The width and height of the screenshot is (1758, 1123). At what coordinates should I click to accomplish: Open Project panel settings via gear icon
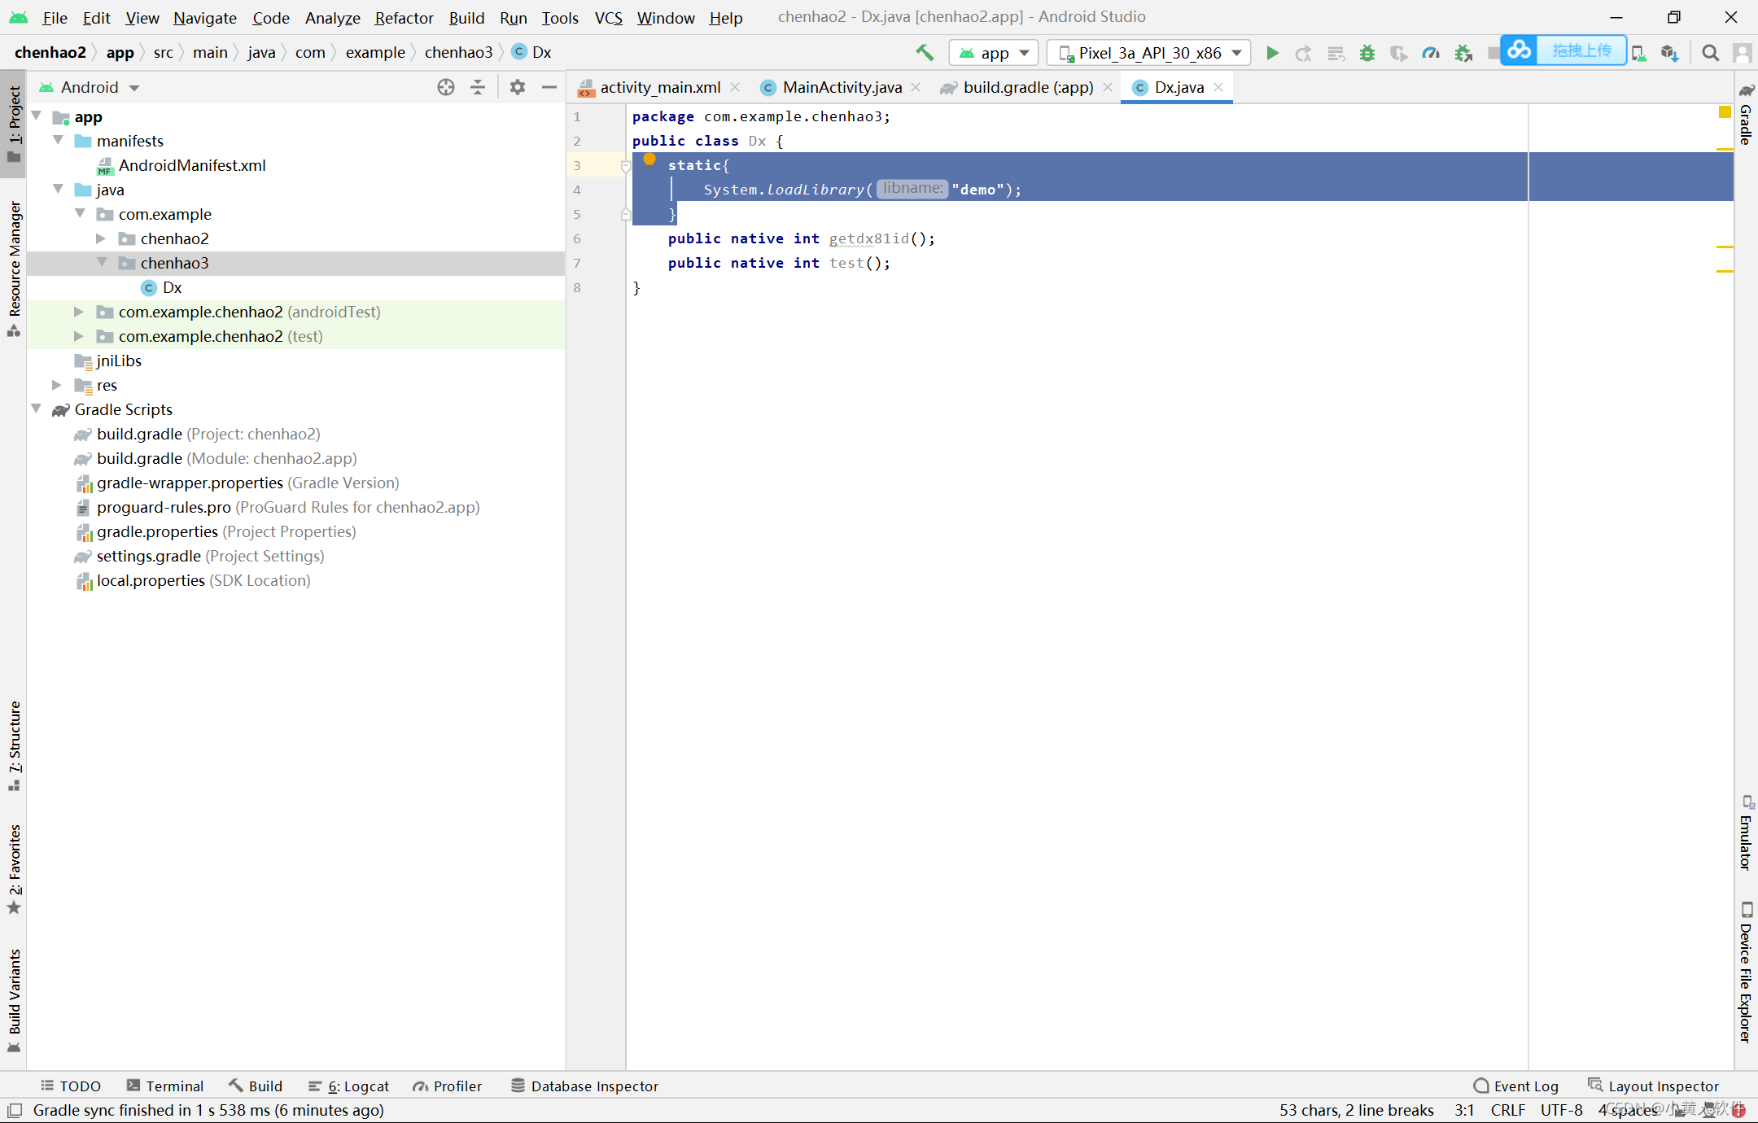(517, 87)
